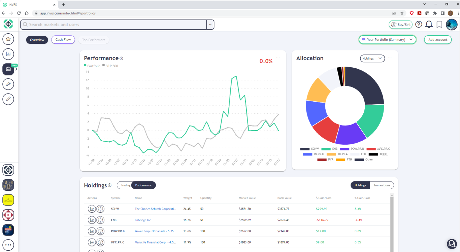Select the Holdings toggle at right
460x252 pixels.
click(x=360, y=185)
